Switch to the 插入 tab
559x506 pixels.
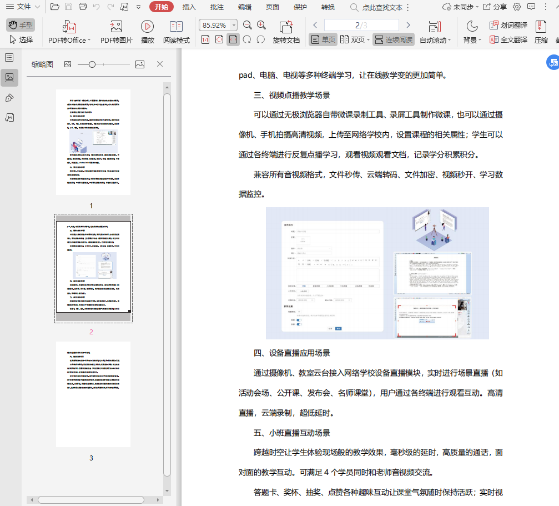pyautogui.click(x=189, y=7)
